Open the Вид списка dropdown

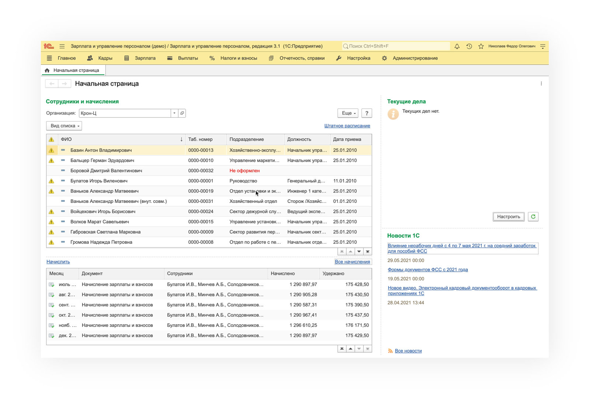(64, 126)
